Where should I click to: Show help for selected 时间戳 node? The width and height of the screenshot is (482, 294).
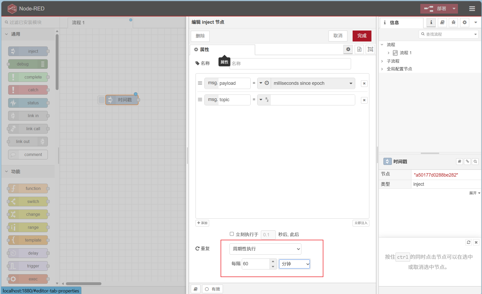click(459, 161)
